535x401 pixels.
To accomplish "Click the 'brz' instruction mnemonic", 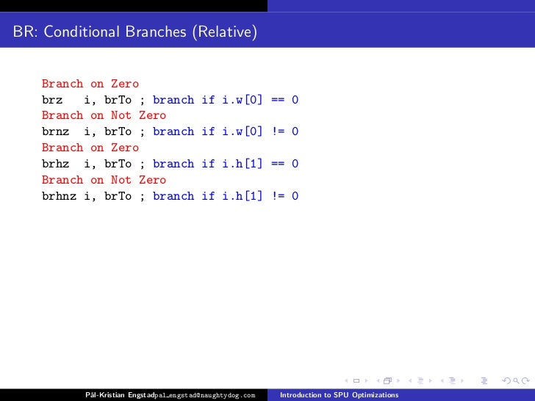I will [x=52, y=100].
